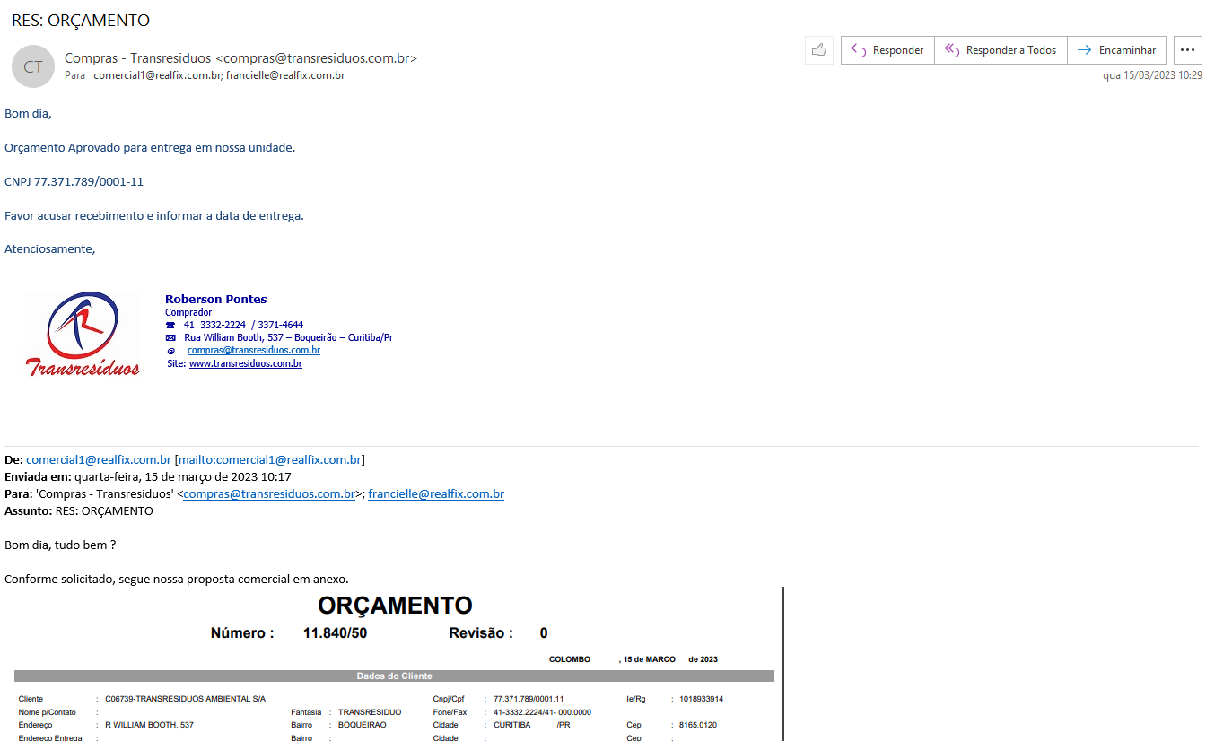
Task: Click the ORÇAMENTO quote attachment image
Action: 395,664
